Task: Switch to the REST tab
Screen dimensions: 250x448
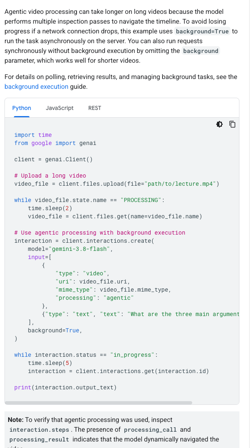Action: point(94,108)
